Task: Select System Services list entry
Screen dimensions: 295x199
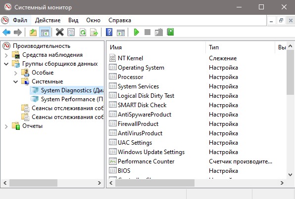Action: (x=138, y=86)
